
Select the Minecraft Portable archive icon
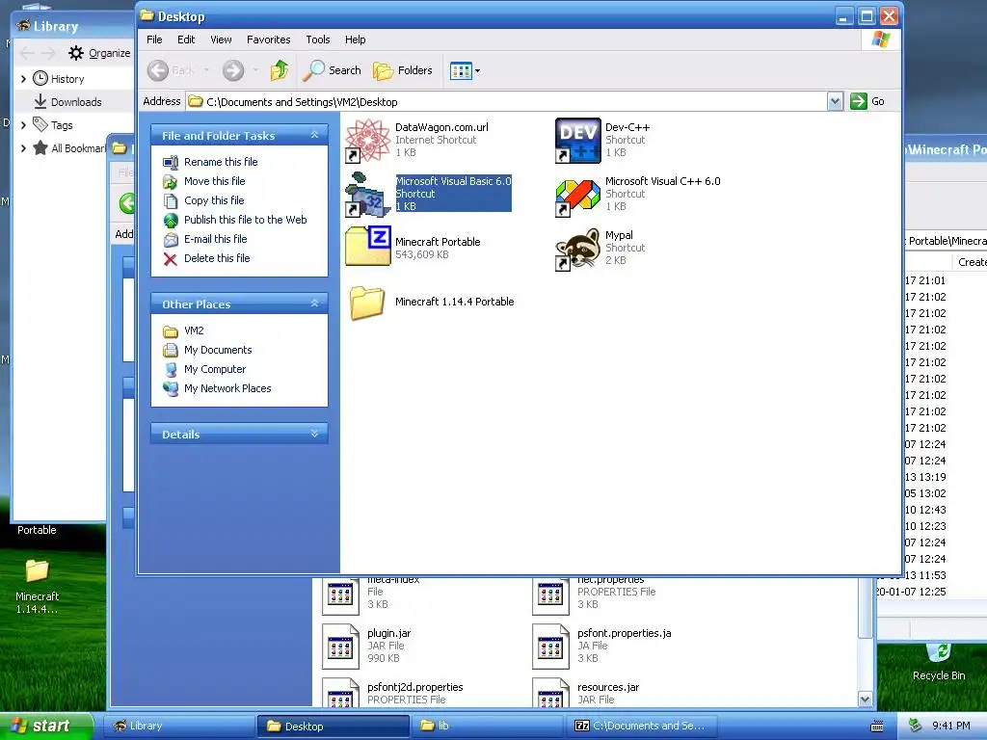(367, 247)
